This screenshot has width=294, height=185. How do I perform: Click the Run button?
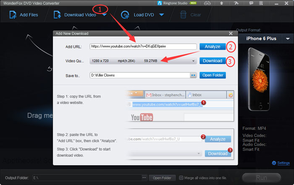[261, 177]
